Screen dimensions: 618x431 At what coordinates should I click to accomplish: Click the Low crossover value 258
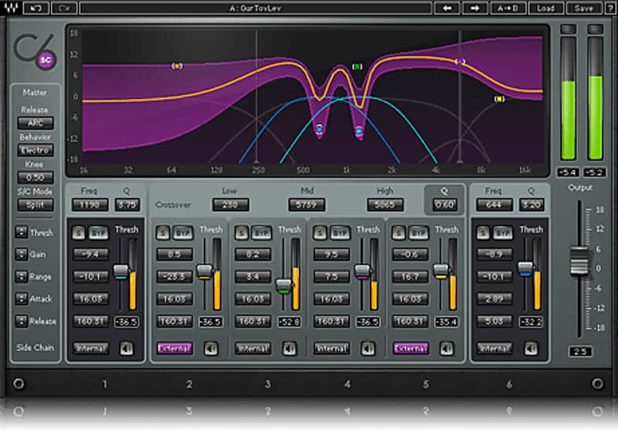tap(230, 205)
